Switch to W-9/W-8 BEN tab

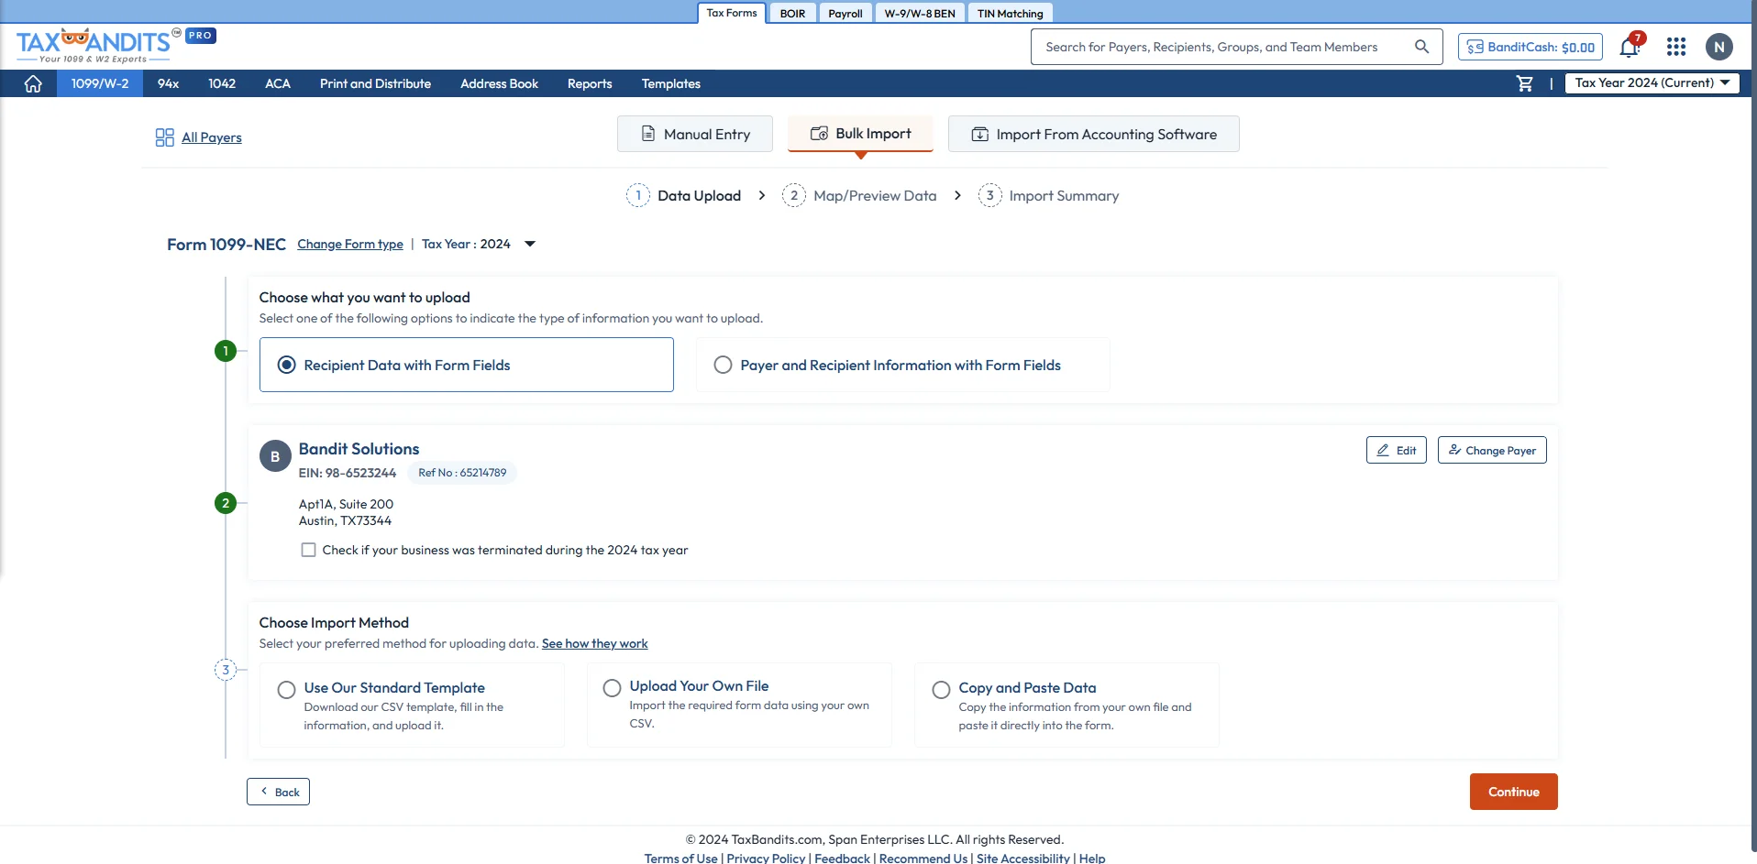[x=920, y=14]
